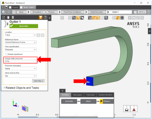Click the Physics breadcrumb
Image resolution: width=152 pixels, height=119 pixels.
coord(51,12)
